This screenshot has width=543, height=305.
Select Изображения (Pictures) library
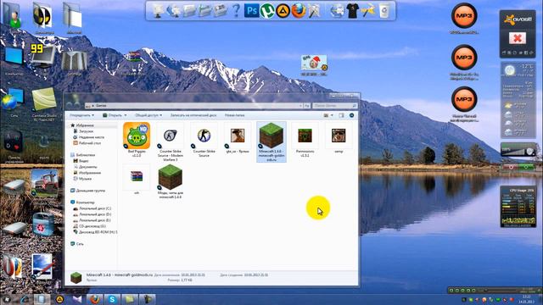point(87,173)
